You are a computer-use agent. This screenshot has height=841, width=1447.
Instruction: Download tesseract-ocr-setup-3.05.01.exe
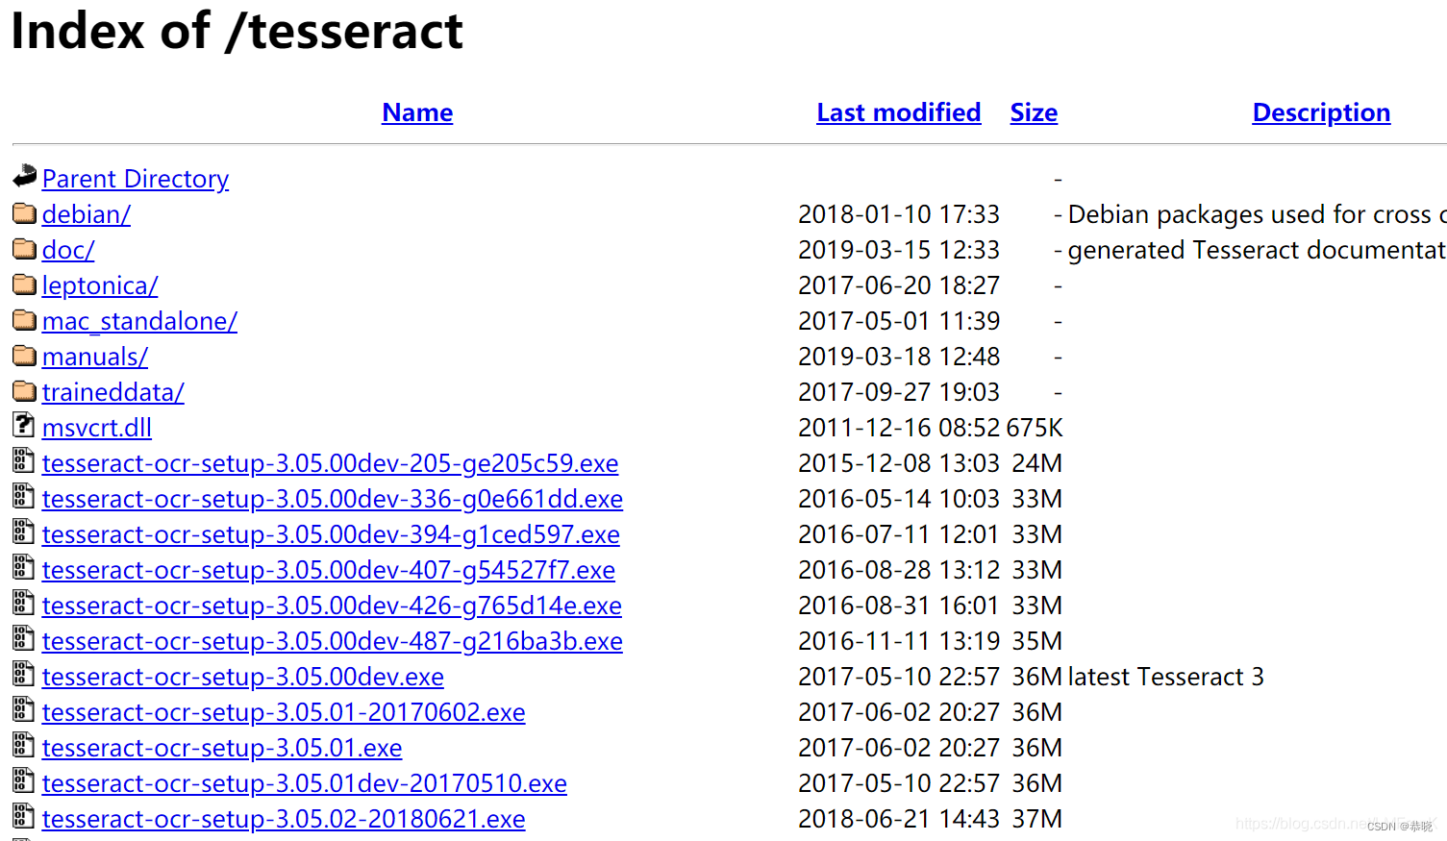[x=222, y=748]
